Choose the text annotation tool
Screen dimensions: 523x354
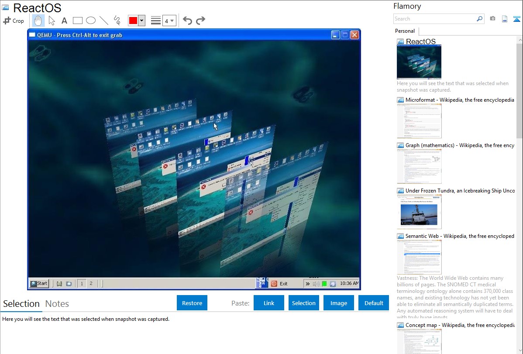(x=64, y=21)
